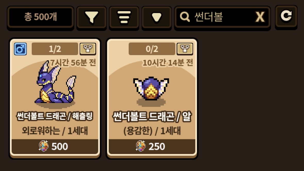Click the 250 price bar on egg

pyautogui.click(x=152, y=146)
